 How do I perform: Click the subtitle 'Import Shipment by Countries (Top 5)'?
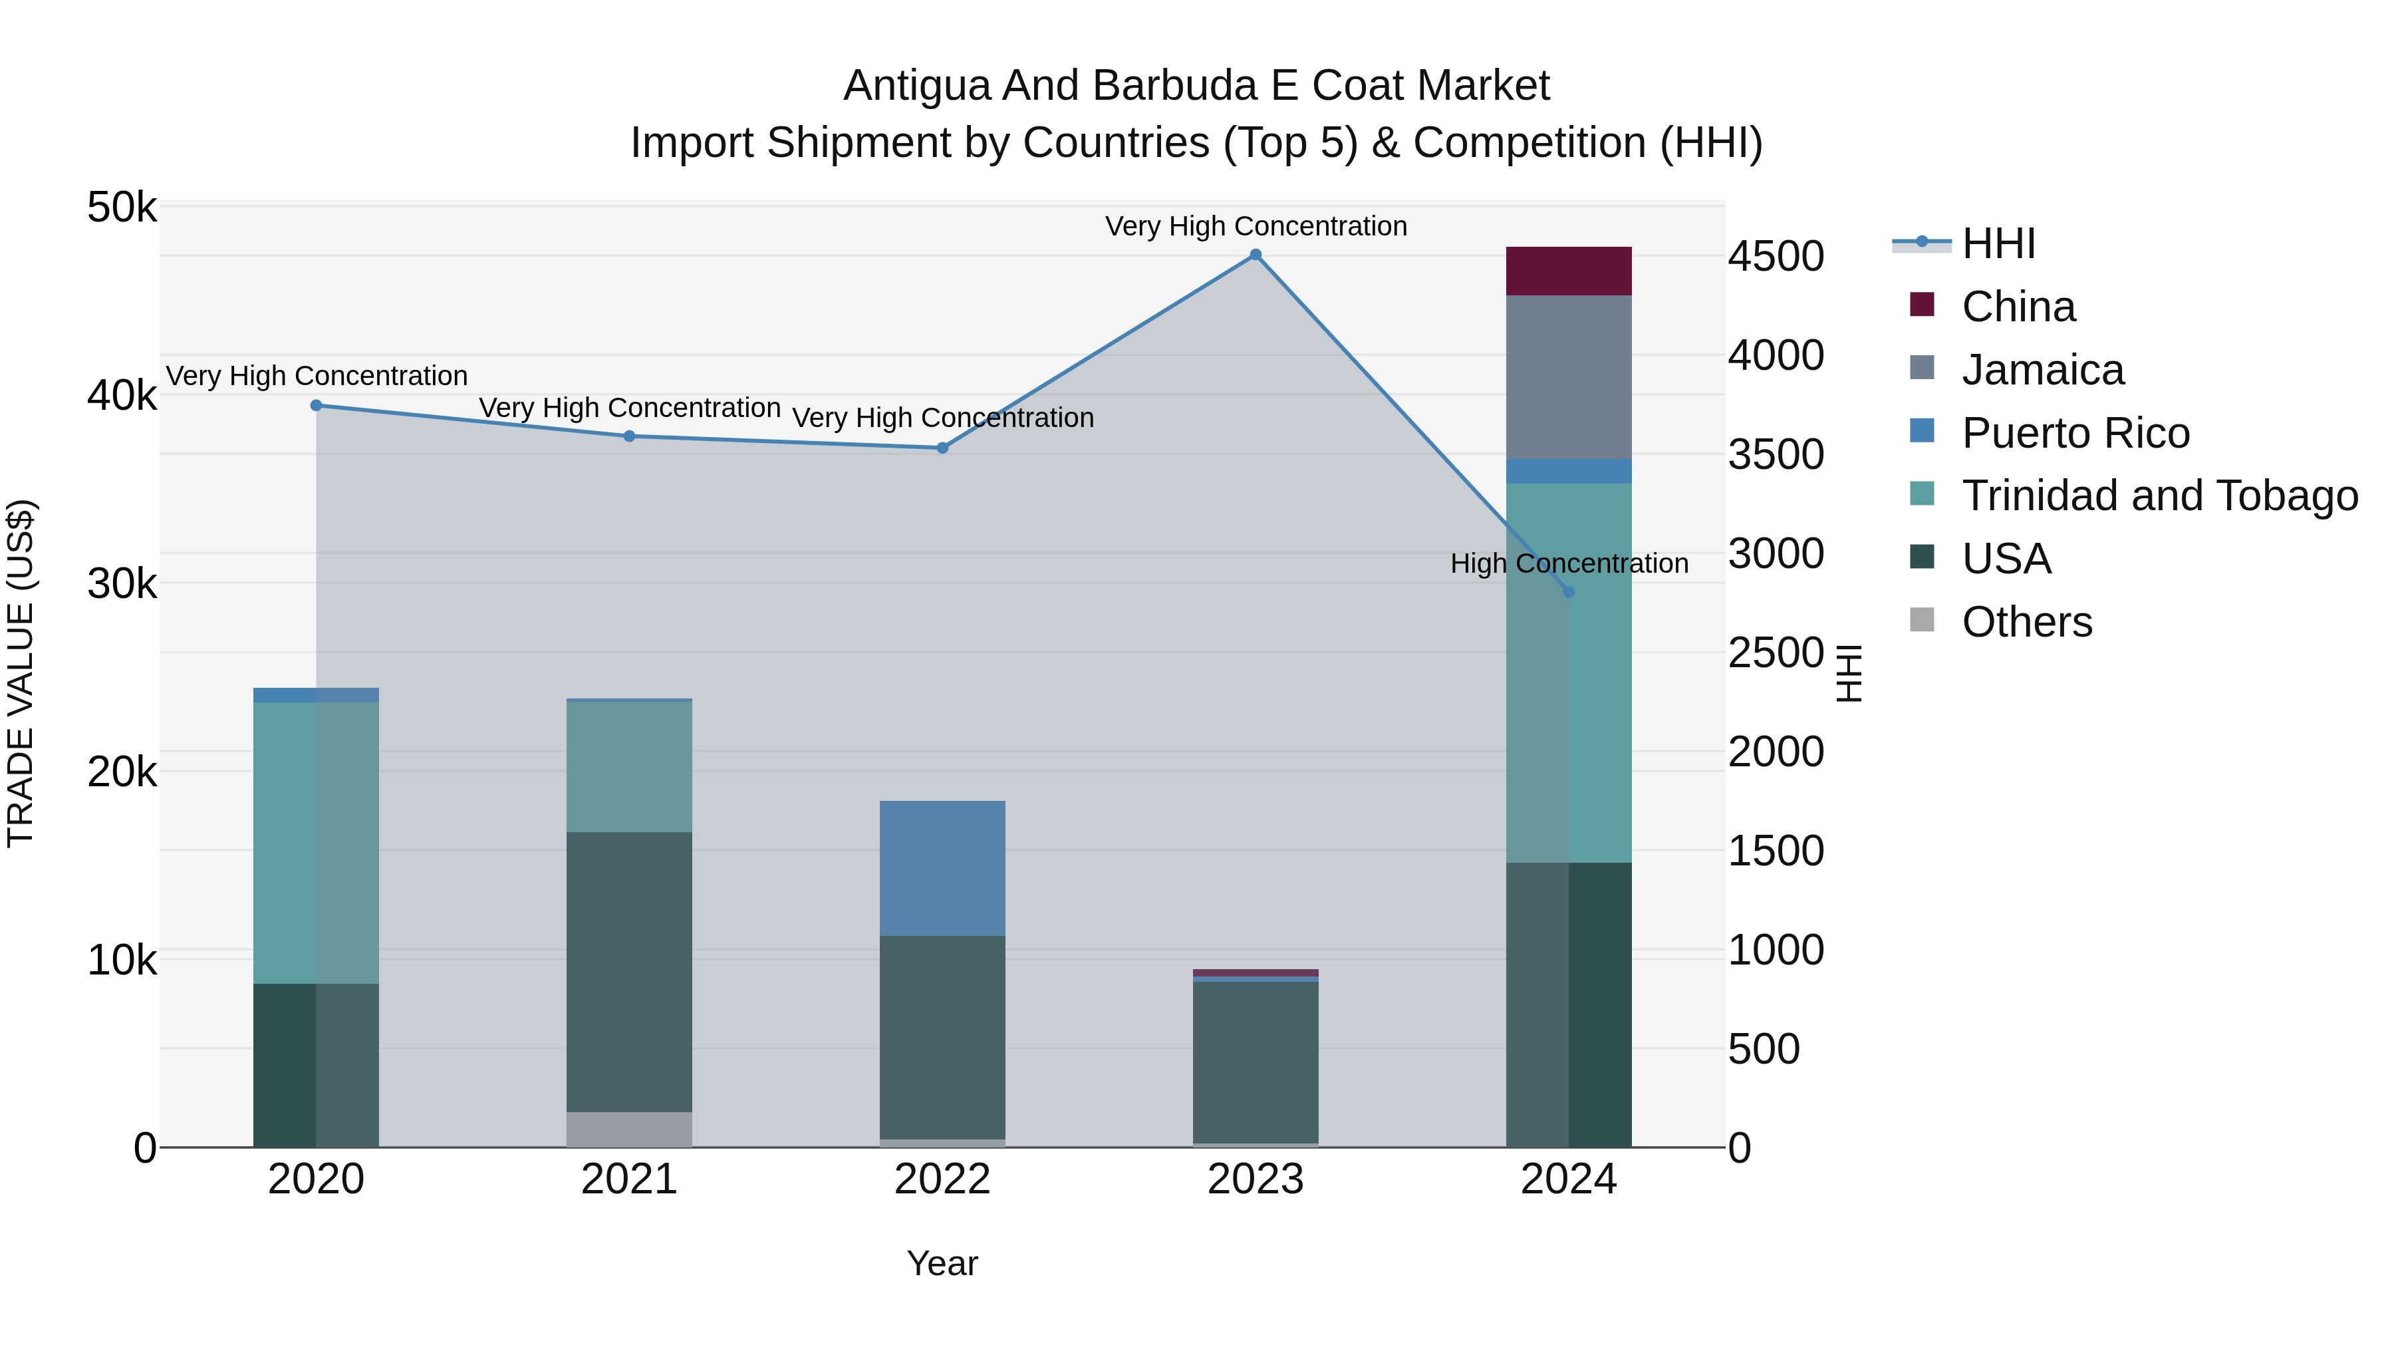click(x=994, y=143)
